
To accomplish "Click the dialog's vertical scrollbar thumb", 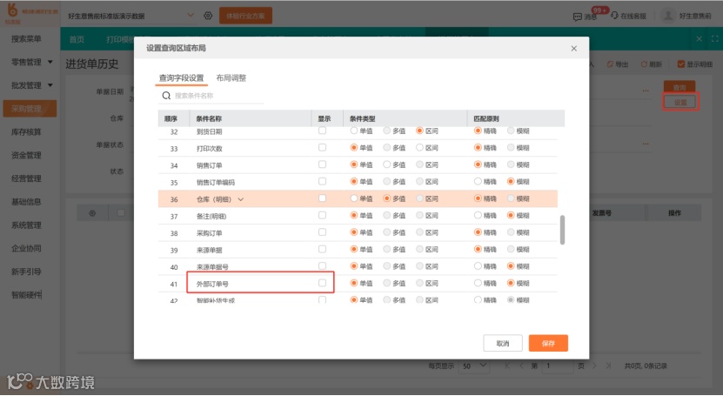I will [562, 230].
